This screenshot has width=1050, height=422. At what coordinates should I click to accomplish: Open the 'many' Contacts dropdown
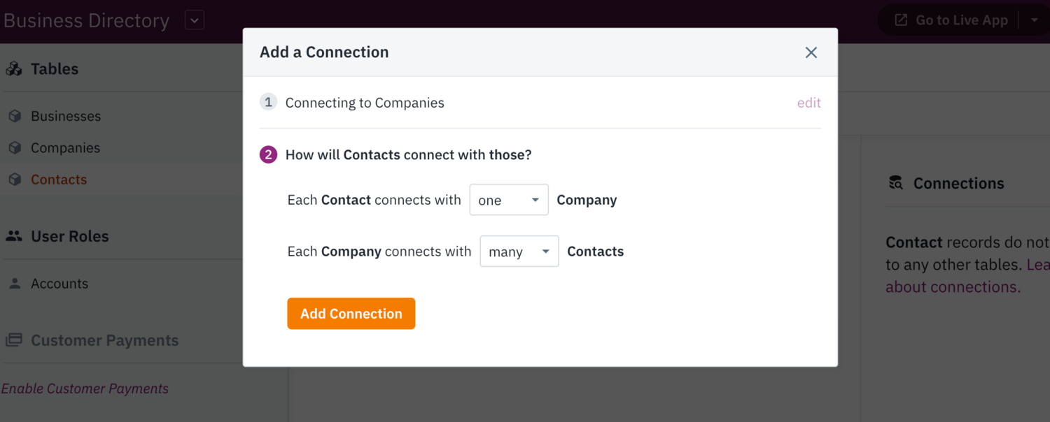519,252
